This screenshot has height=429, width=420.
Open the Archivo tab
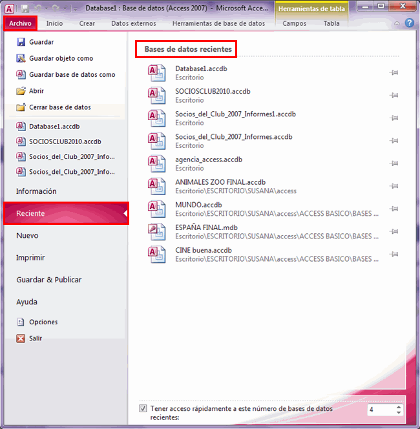(x=20, y=23)
